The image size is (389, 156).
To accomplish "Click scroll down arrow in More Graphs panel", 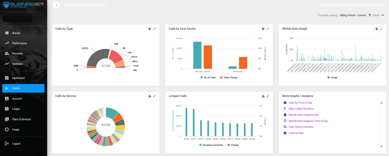I will pos(381,146).
